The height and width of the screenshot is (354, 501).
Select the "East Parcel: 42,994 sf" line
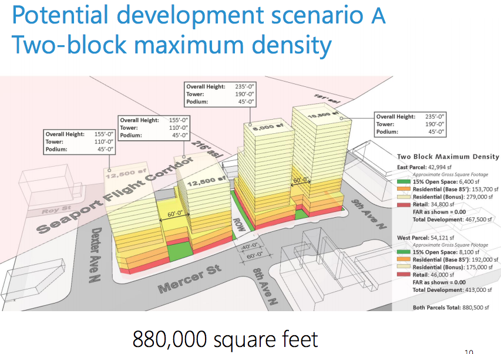pos(424,167)
